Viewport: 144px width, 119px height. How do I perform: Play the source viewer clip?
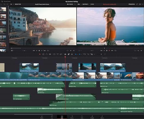(42, 51)
